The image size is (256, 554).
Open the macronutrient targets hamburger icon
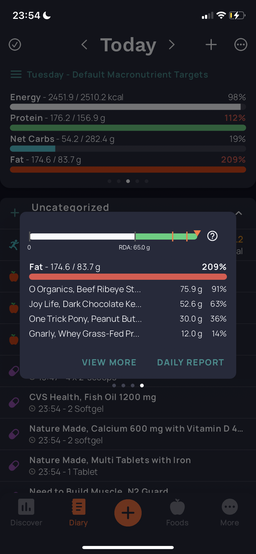pyautogui.click(x=16, y=75)
